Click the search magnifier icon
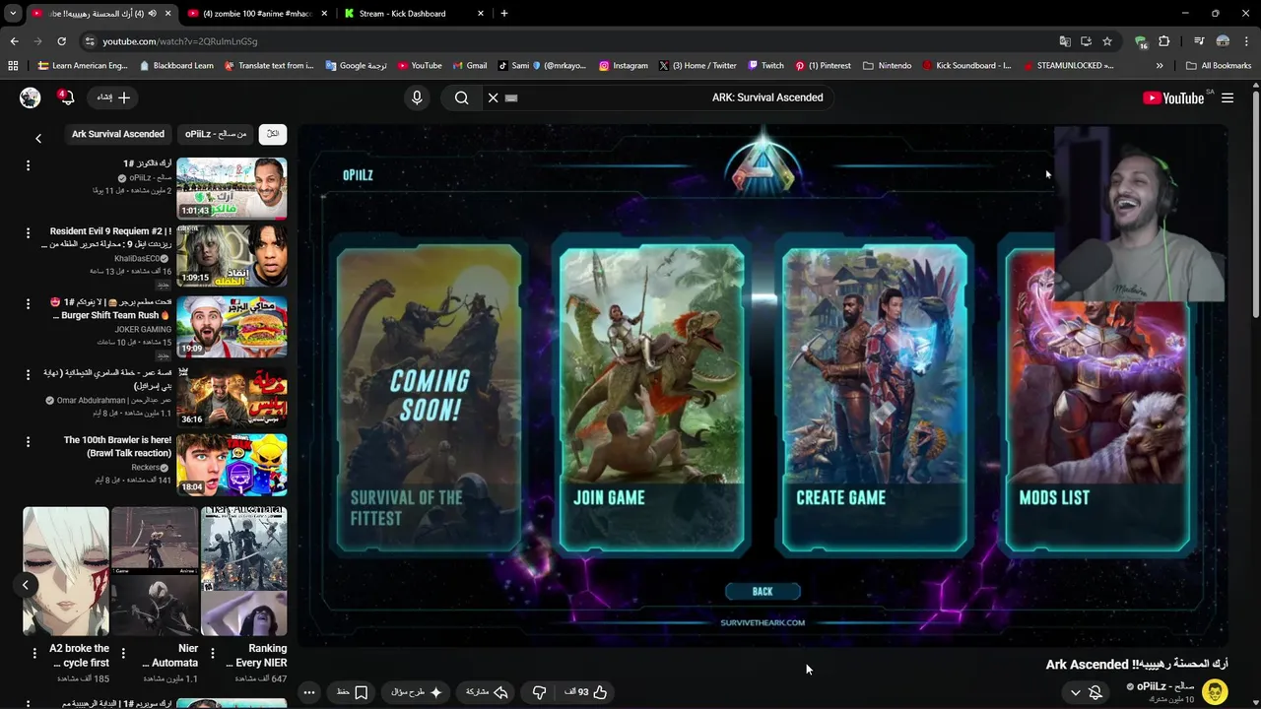The height and width of the screenshot is (709, 1261). coord(461,97)
